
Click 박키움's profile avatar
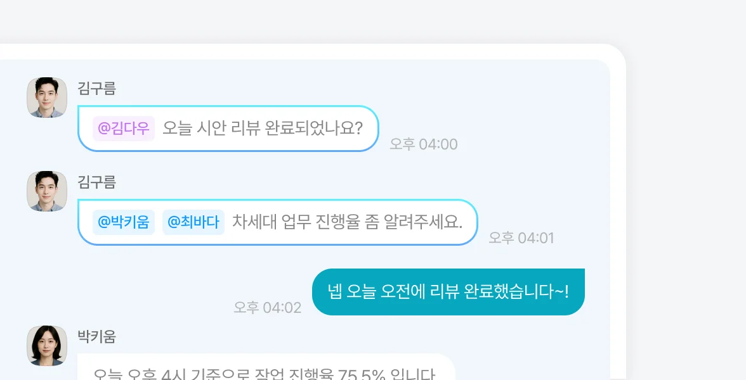pos(47,346)
